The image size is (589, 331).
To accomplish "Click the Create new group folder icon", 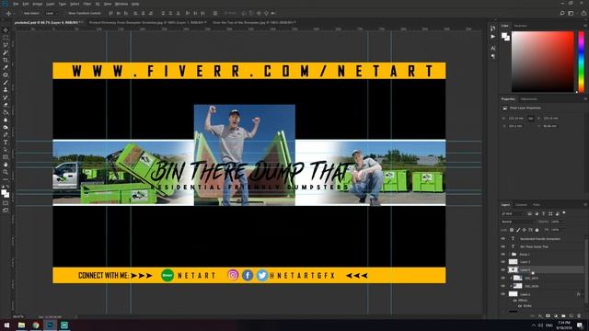I will click(563, 316).
